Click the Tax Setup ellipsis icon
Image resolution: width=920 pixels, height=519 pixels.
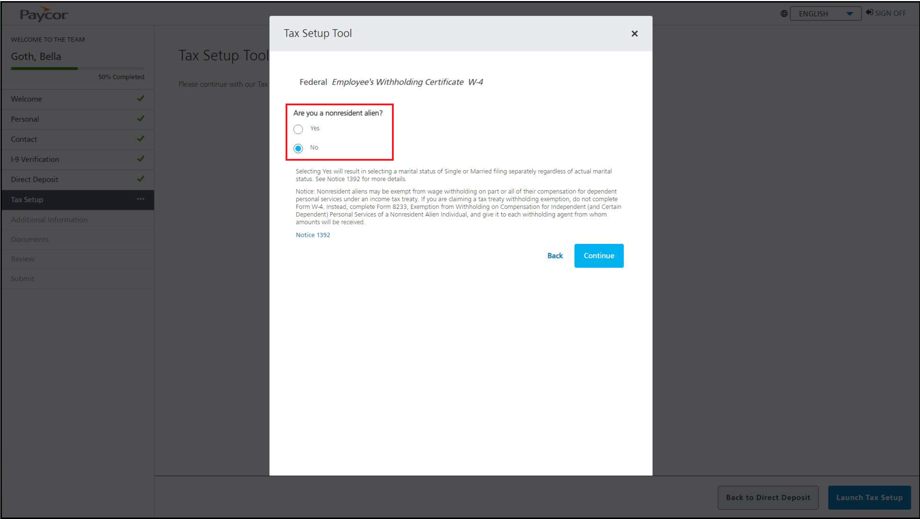coord(140,199)
